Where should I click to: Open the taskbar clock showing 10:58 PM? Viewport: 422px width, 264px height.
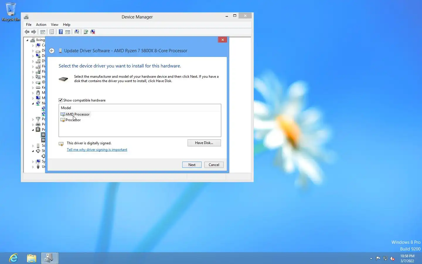pos(407,258)
